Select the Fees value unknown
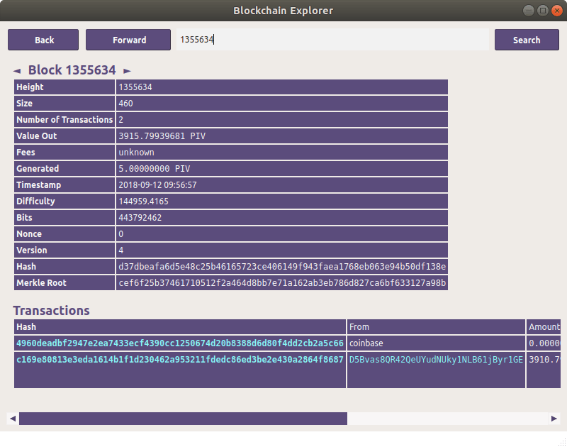The image size is (567, 447). (136, 153)
